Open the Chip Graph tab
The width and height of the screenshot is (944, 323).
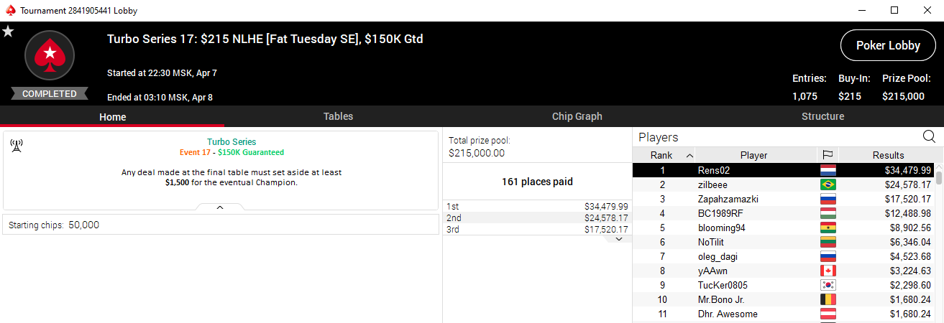coord(577,116)
